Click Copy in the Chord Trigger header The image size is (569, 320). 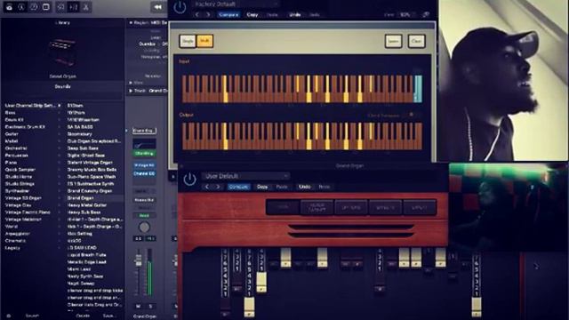coord(252,15)
